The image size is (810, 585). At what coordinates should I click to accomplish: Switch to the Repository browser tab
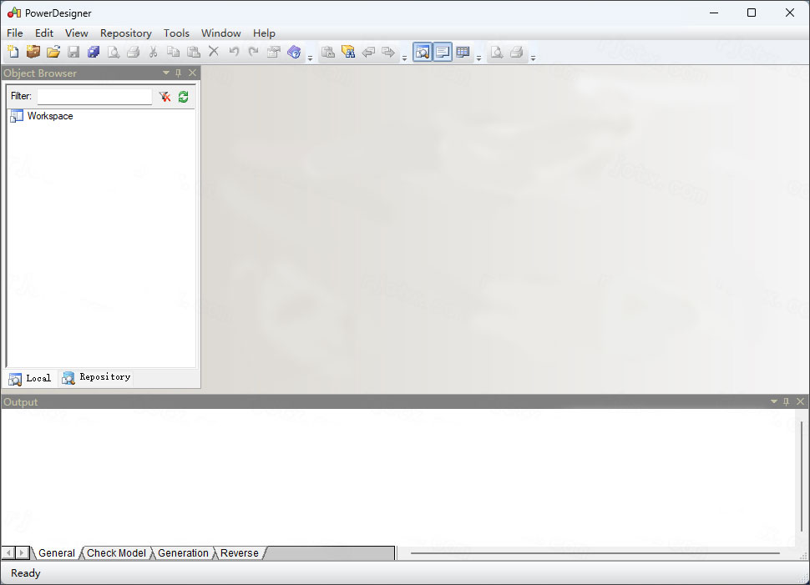(x=95, y=377)
